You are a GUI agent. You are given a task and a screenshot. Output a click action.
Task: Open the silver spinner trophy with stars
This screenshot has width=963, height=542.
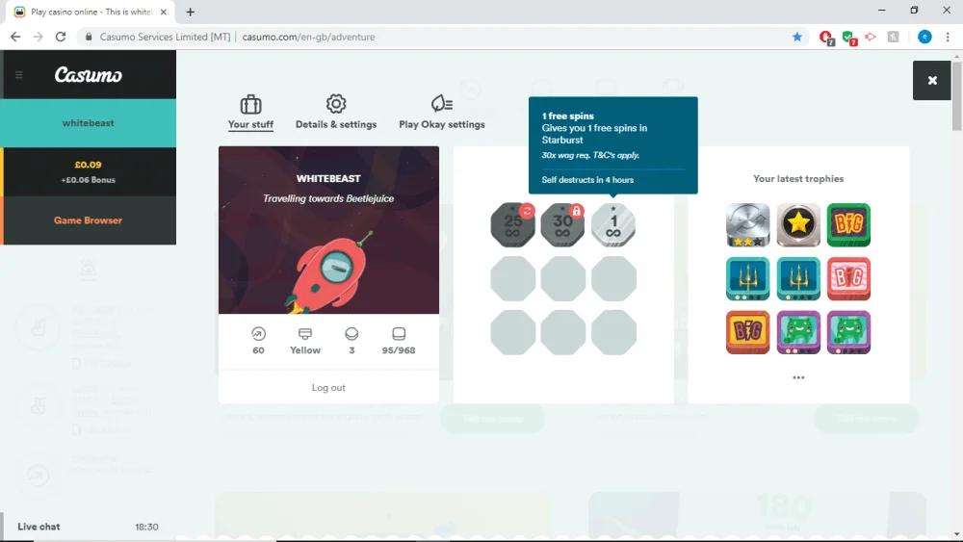point(747,224)
